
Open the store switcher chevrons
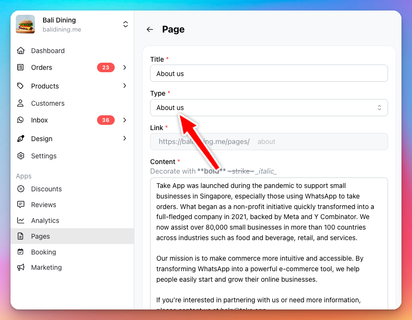(126, 24)
